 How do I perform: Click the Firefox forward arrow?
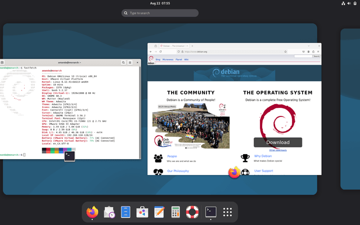coord(155,52)
